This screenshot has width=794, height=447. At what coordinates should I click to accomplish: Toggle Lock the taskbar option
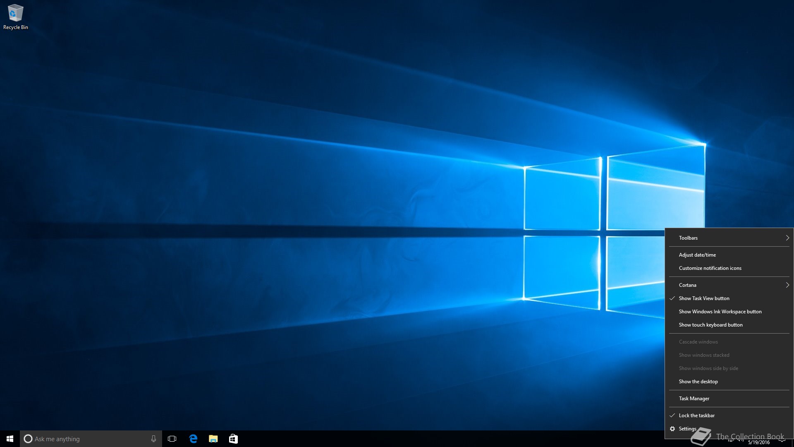696,416
